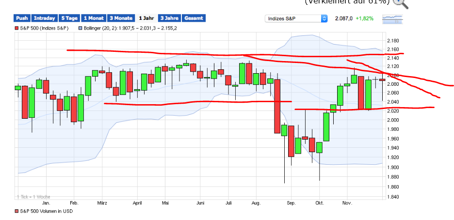Screen dimensions: 454x220
Task: Click the Bollinger legend color swatch
Action: click(80, 28)
